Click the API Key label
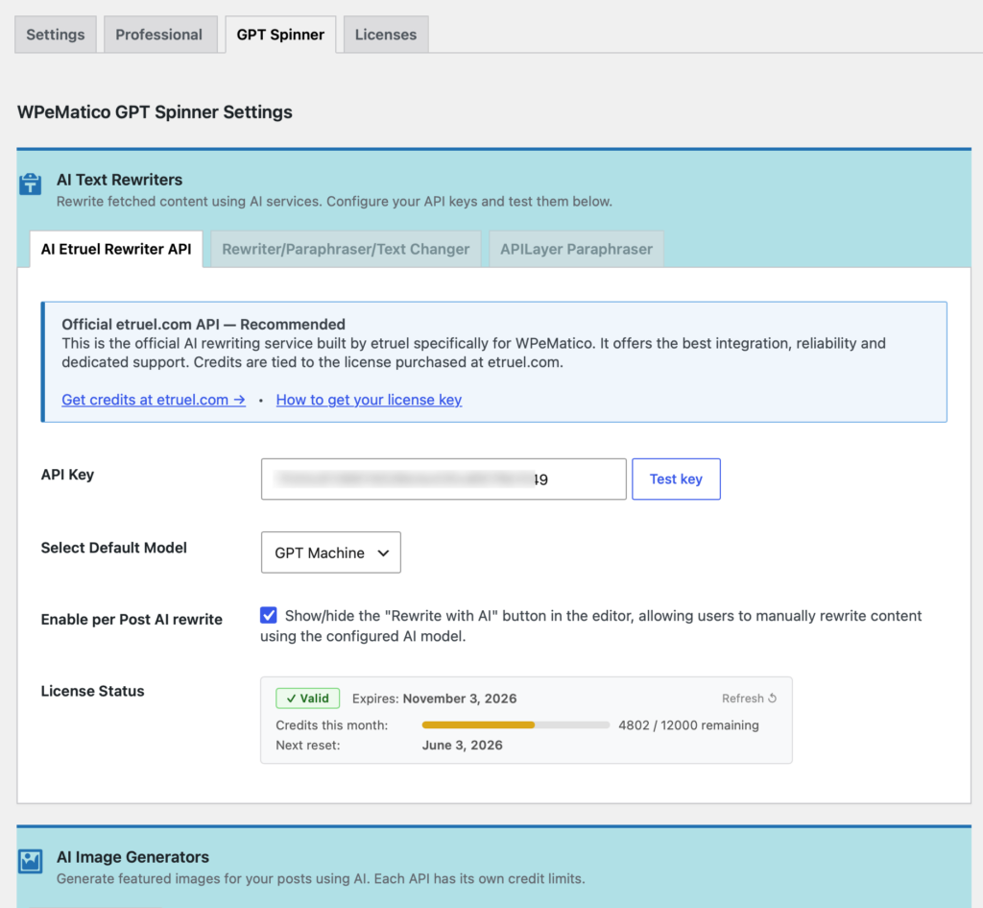This screenshot has width=983, height=908. click(x=67, y=475)
